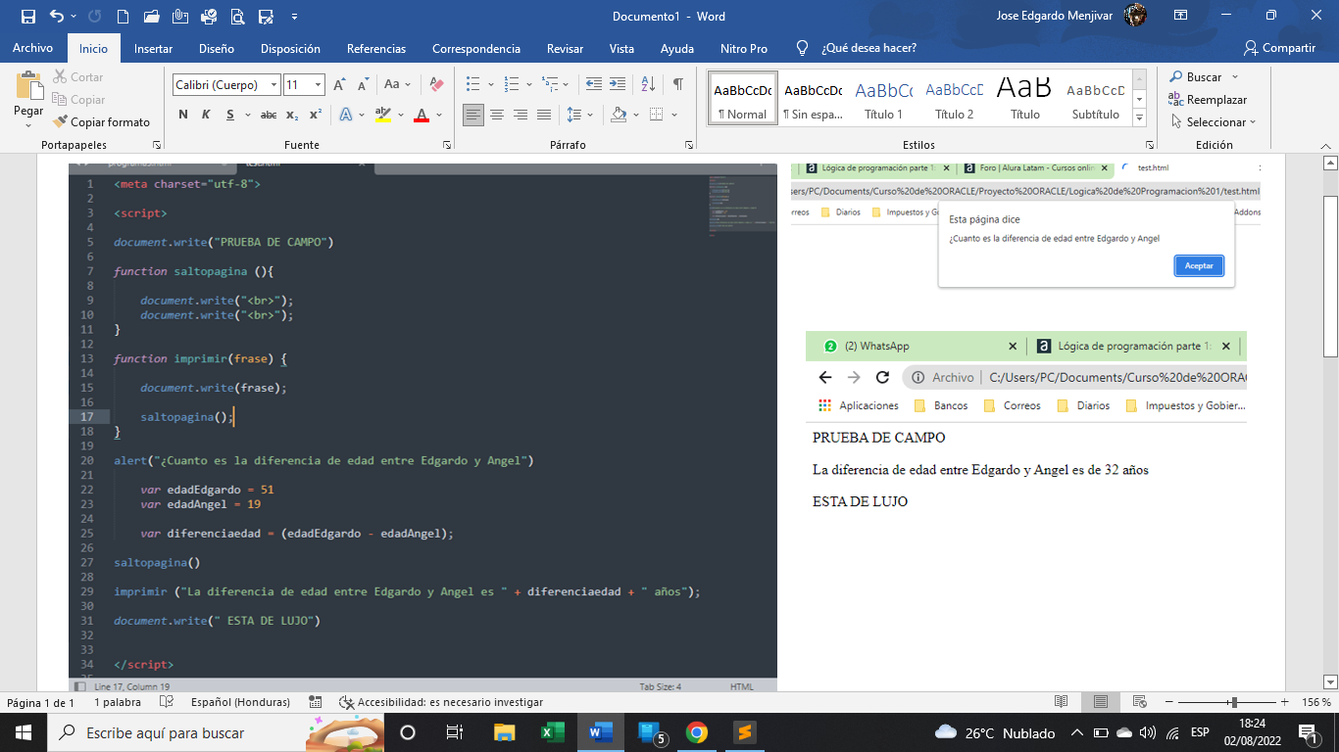This screenshot has height=752, width=1339.
Task: Decrease font size with the smaller A icon
Action: (x=362, y=85)
